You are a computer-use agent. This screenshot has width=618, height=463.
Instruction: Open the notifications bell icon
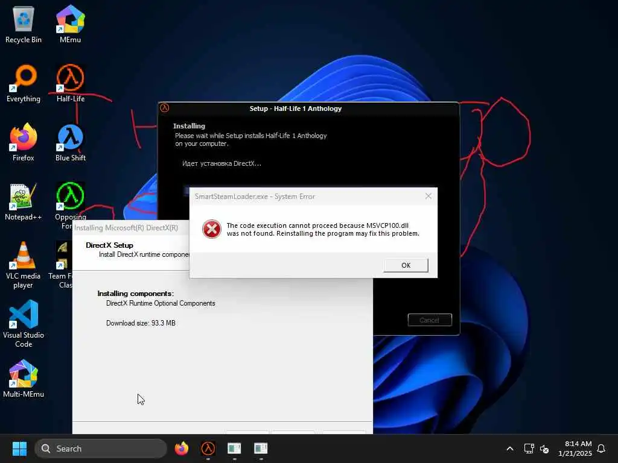coord(601,449)
